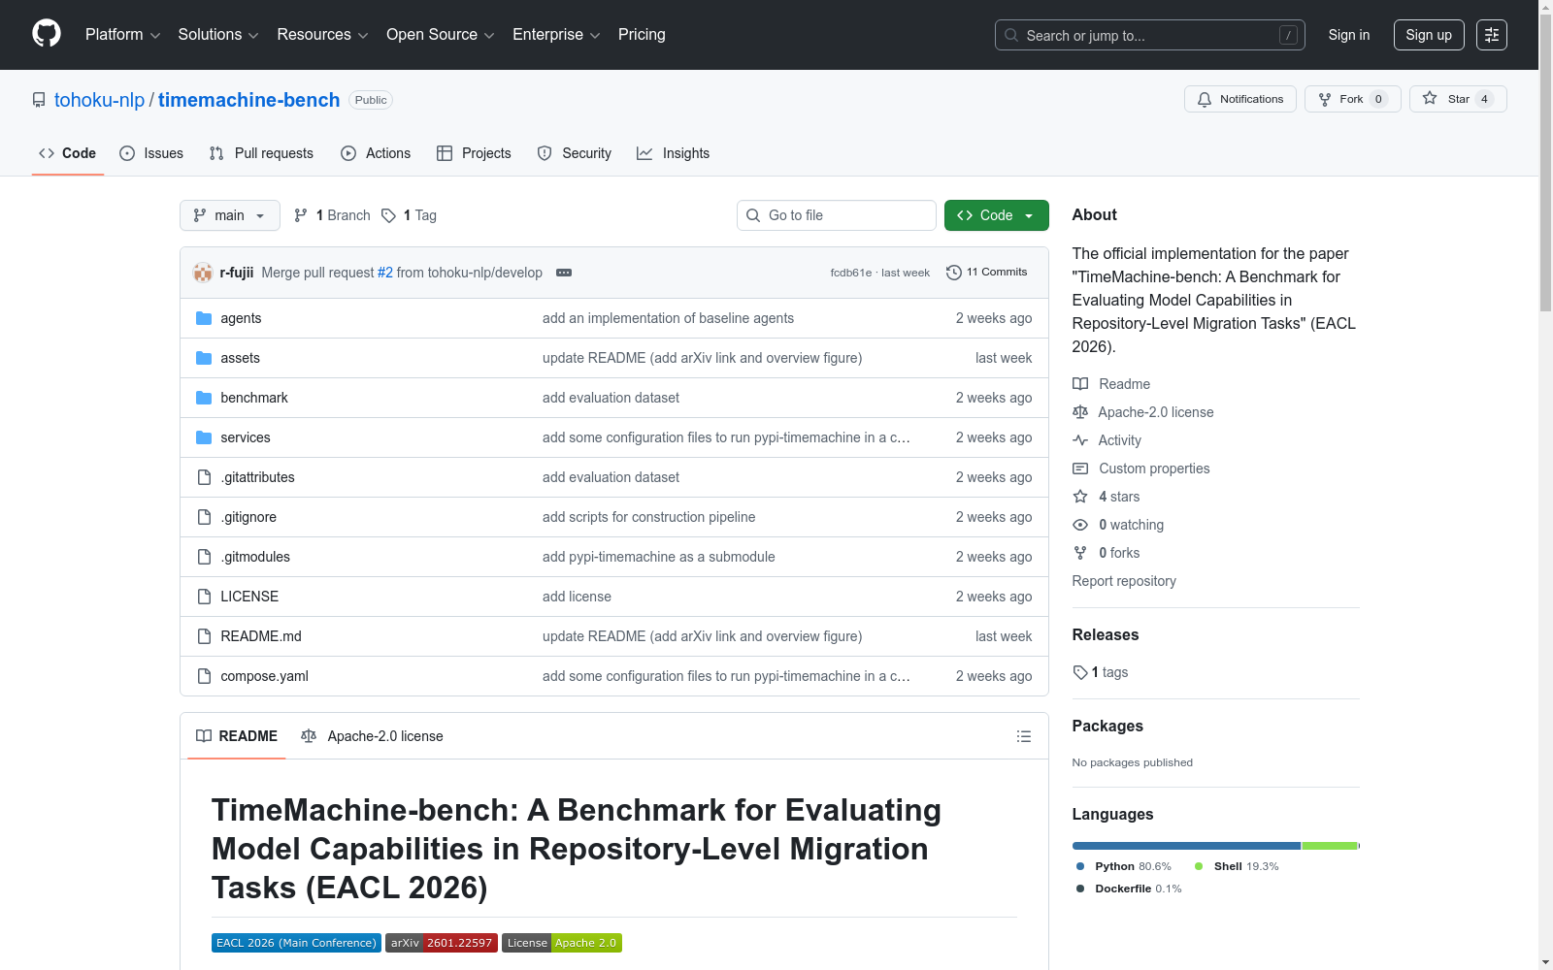
Task: Click the Python segment of language bar
Action: coord(1186,846)
